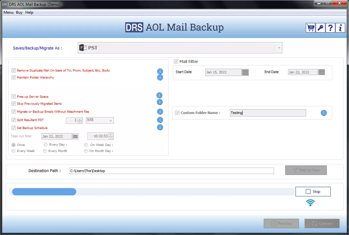Open the End Date calendar picker

tap(322, 72)
